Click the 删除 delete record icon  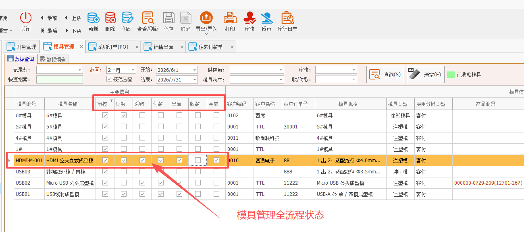pos(110,18)
